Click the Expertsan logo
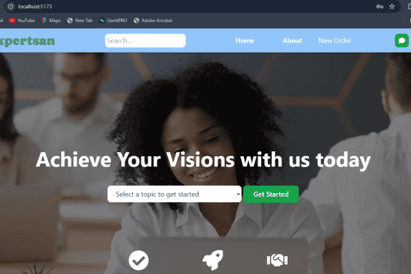 click(27, 41)
